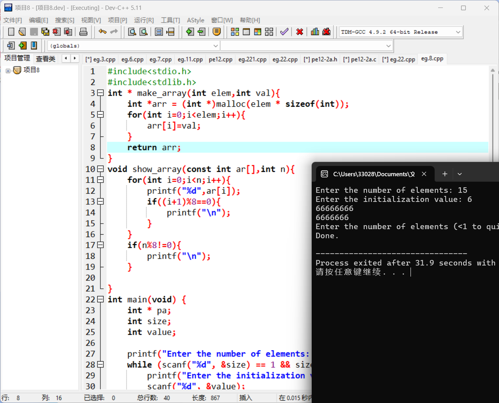Viewport: 499px width, 403px height.
Task: Click the red X Stop Execution icon
Action: pos(300,32)
